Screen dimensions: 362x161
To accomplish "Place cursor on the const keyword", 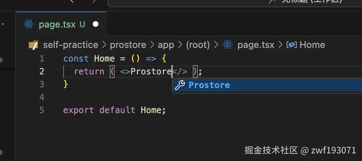I will [x=76, y=59].
